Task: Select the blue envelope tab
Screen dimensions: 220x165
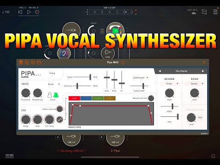Action: point(86,98)
